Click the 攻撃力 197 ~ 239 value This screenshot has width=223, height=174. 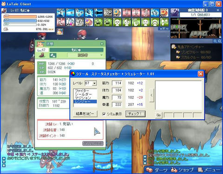click(x=59, y=102)
